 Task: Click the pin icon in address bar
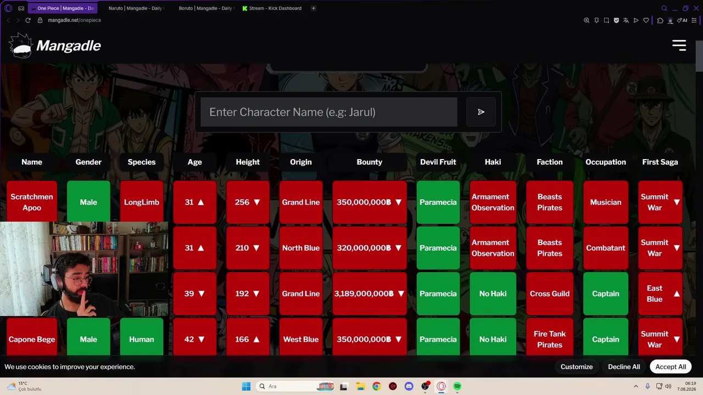(x=596, y=20)
